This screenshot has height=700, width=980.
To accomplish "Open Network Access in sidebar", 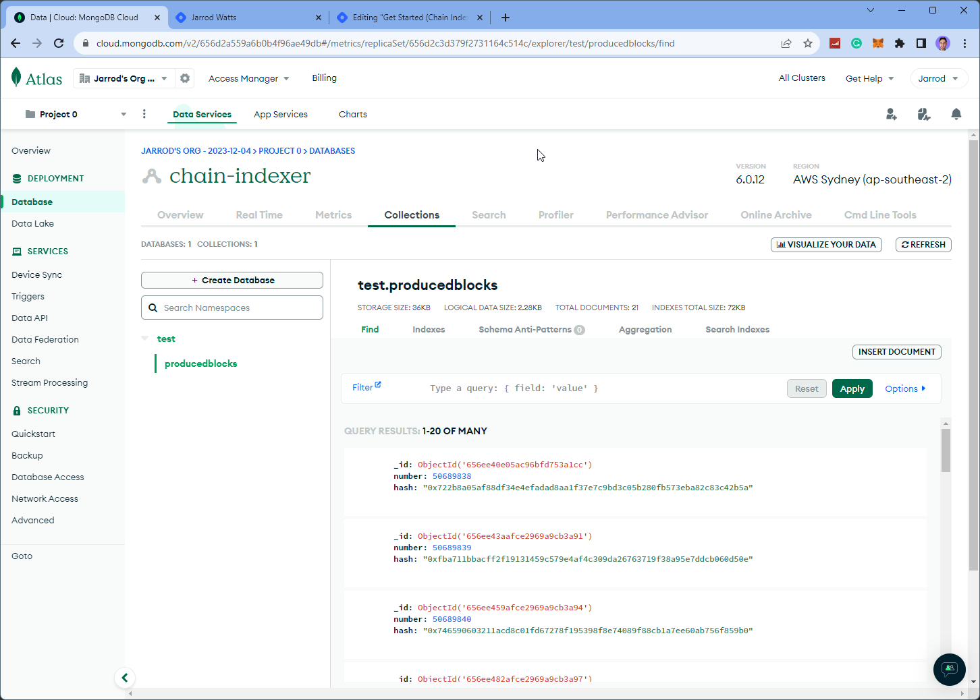I will pyautogui.click(x=45, y=498).
